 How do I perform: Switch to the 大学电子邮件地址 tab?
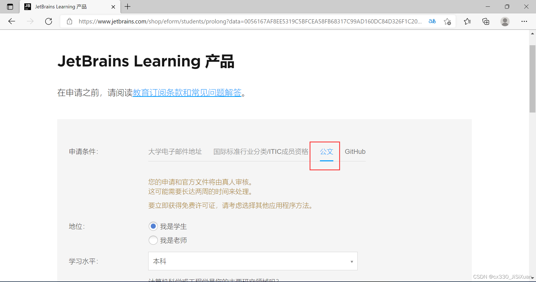pos(175,152)
